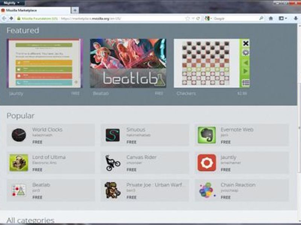Click the Popular section heading
Screen dimensions: 301x225
click(21, 116)
